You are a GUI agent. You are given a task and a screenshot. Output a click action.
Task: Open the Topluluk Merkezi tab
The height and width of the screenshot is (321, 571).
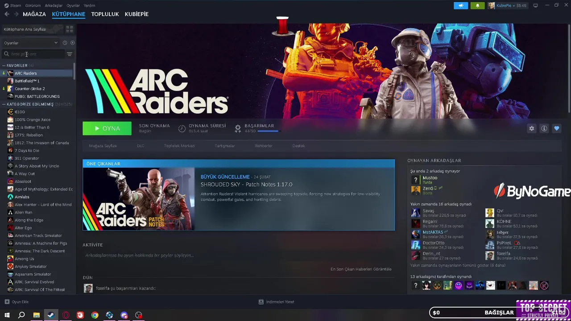pyautogui.click(x=179, y=146)
